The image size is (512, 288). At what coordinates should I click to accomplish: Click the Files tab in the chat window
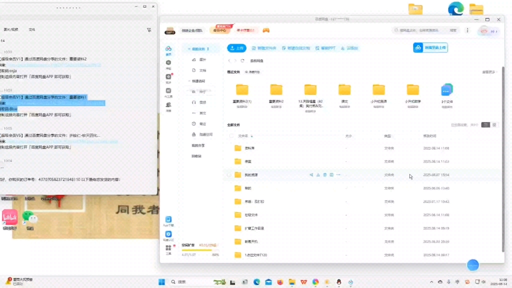[x=31, y=29]
